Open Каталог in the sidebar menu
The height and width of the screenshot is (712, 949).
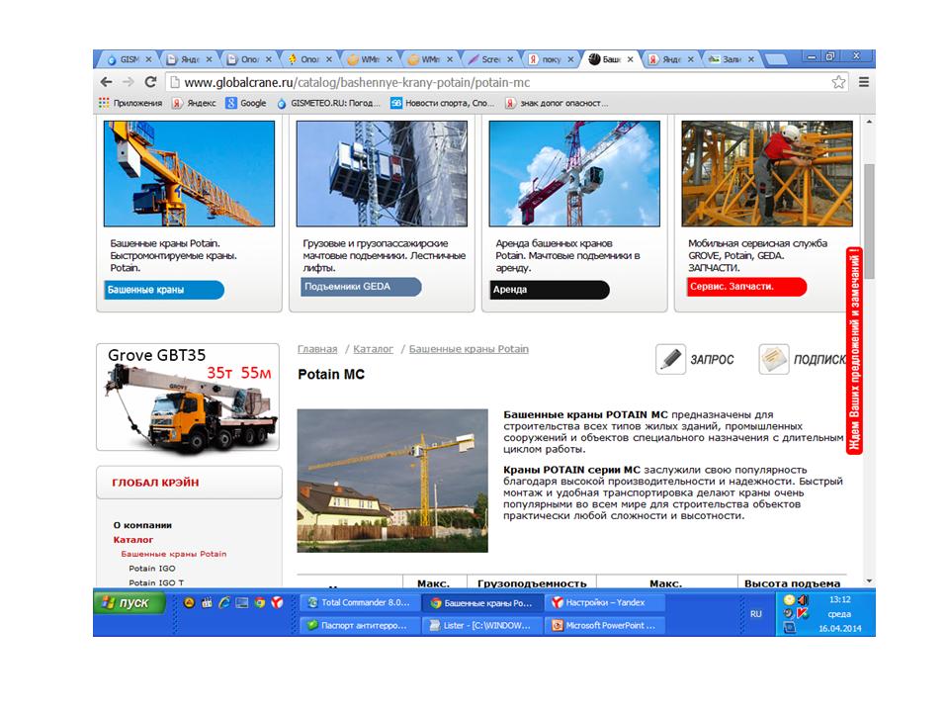click(133, 540)
